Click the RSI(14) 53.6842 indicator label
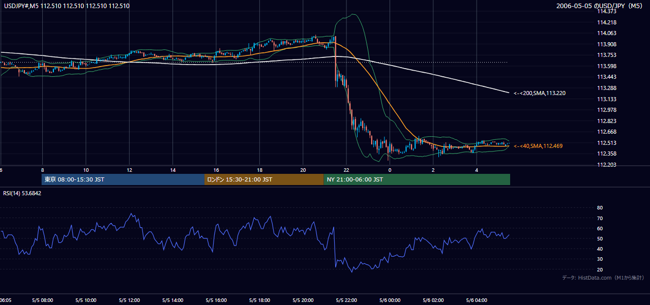This screenshot has height=305, width=650. click(22, 193)
